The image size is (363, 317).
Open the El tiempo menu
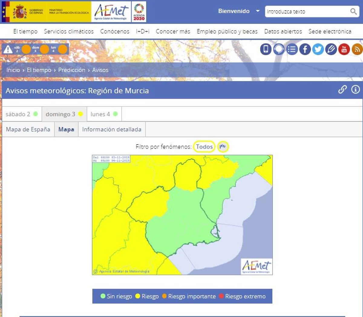coord(25,31)
